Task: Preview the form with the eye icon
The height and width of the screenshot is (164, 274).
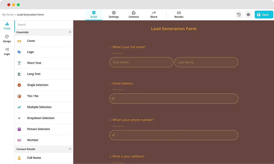Action: [x=248, y=15]
